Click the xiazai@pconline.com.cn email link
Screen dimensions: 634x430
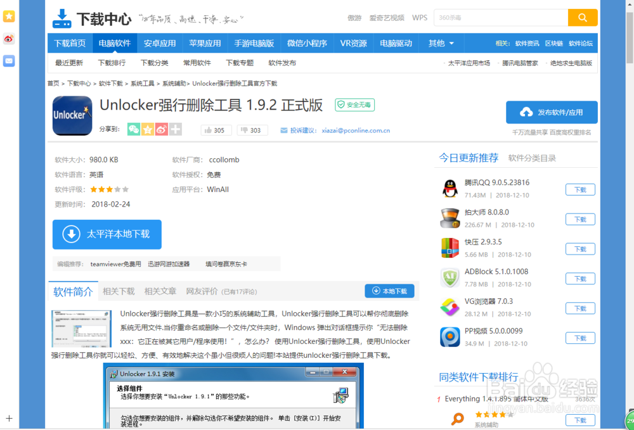[x=356, y=130]
